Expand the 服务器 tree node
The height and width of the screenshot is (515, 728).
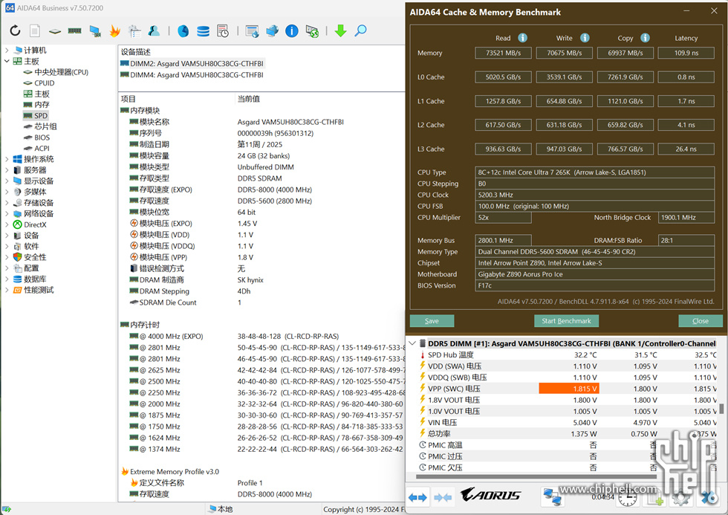point(7,170)
